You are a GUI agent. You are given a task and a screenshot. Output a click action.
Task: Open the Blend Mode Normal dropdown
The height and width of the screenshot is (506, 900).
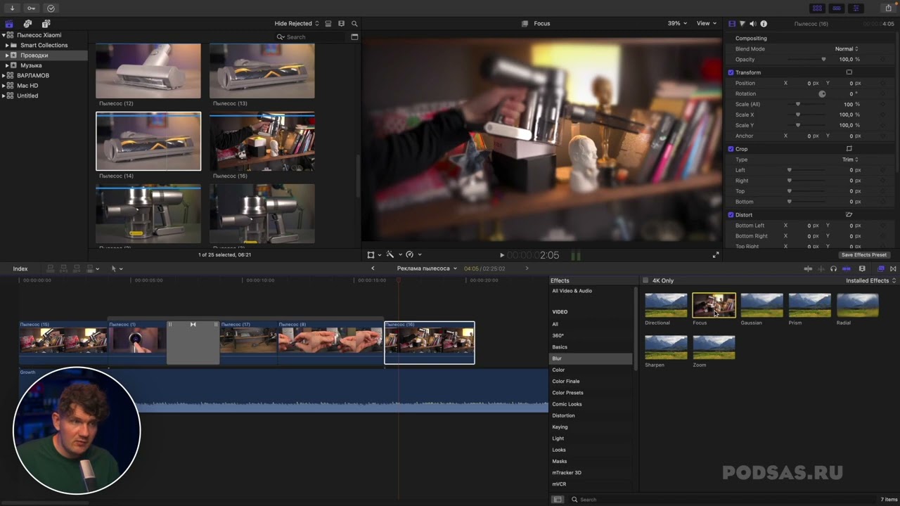(847, 49)
